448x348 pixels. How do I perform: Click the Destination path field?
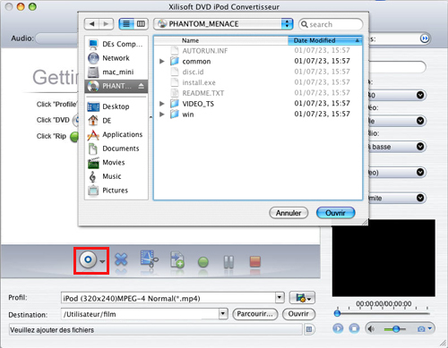(x=140, y=314)
